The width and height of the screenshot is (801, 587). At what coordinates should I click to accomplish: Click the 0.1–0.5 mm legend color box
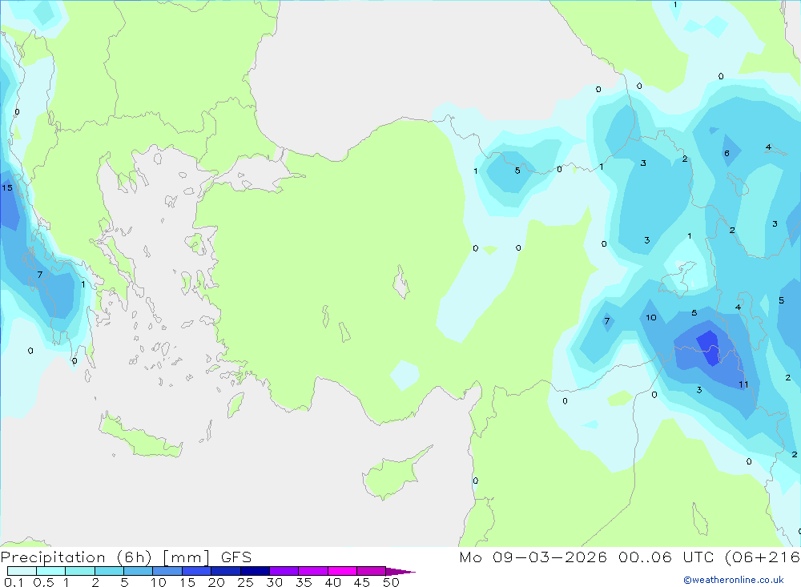[x=22, y=571]
